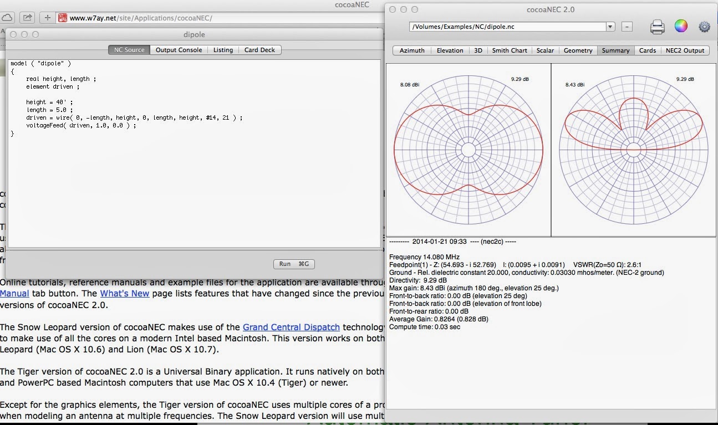Click the 'Max gain: 8.43 dBi' line
This screenshot has width=718, height=425.
pos(474,288)
